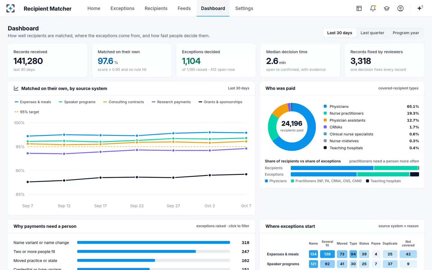This screenshot has width=432, height=270.
Task: Switch the range to Last quarter
Action: tap(372, 33)
